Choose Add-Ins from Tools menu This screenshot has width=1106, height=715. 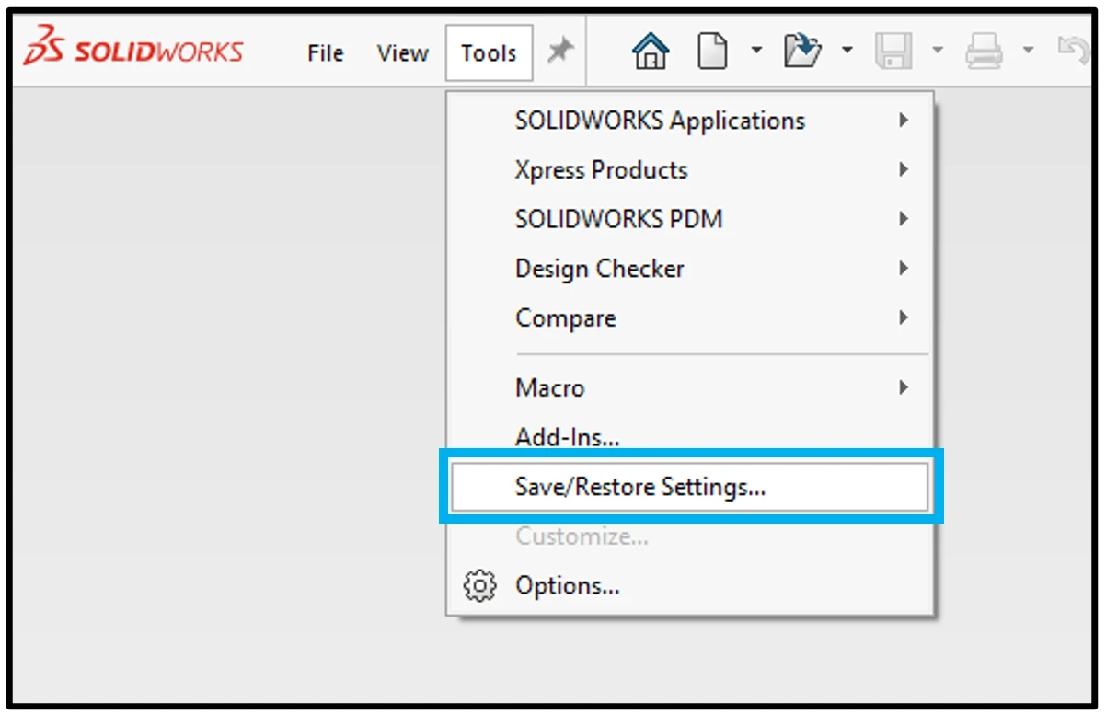pos(567,437)
